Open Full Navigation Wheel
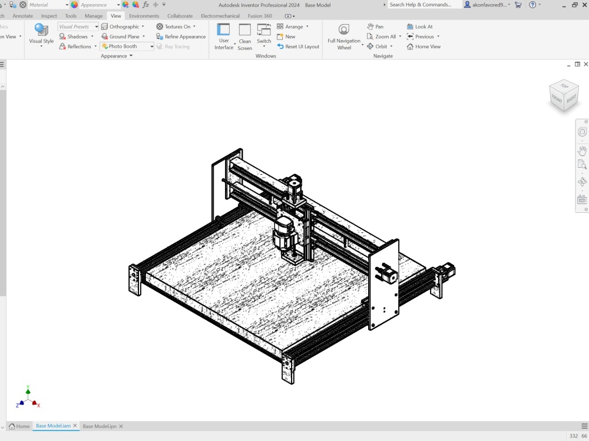Screen dimensions: 589x441 click(344, 36)
